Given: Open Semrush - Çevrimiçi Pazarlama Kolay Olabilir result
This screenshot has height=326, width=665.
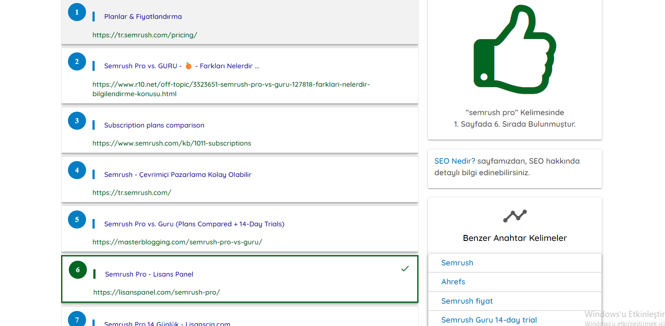Looking at the screenshot, I should (x=178, y=175).
